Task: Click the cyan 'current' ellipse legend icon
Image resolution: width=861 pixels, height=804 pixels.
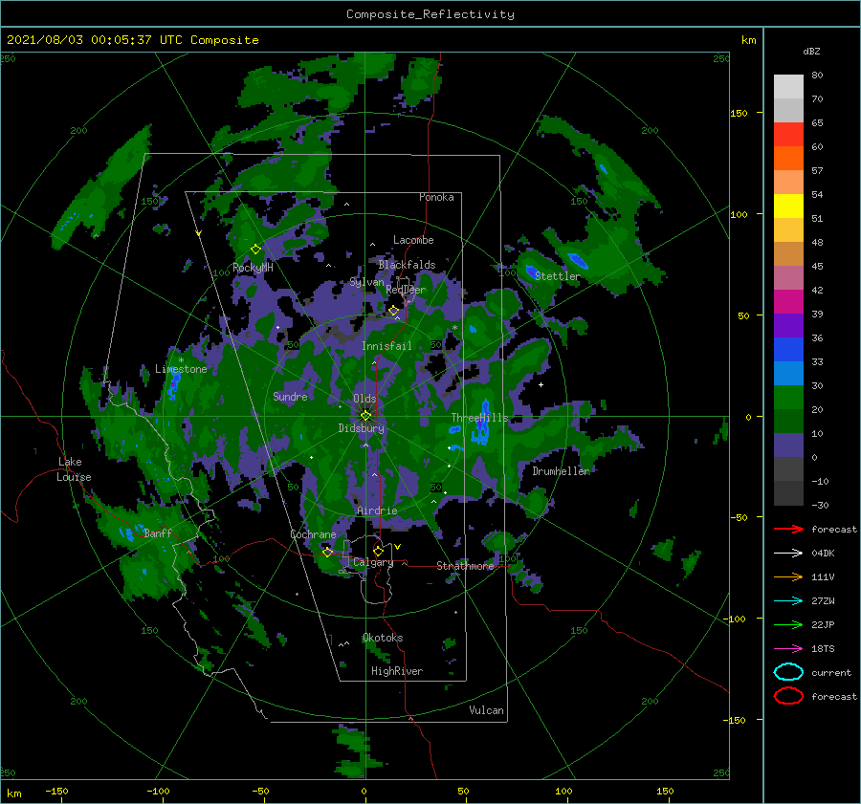Action: [x=788, y=672]
